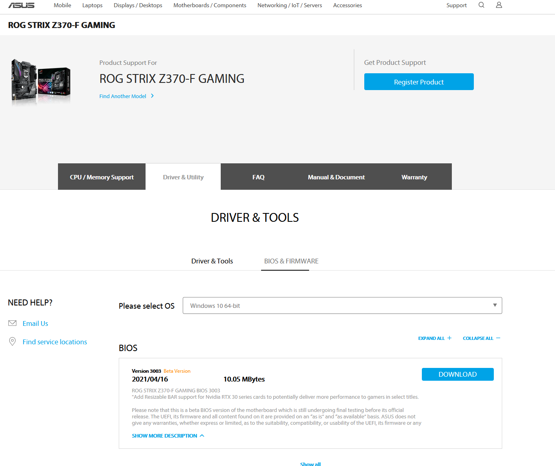The height and width of the screenshot is (466, 555).
Task: Click the Product Support For label
Action: coord(128,63)
